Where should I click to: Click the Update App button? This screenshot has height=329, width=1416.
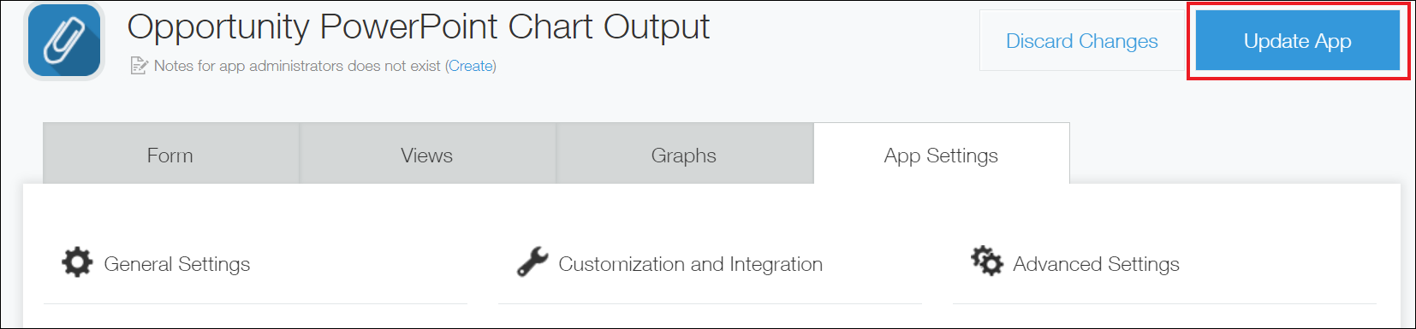pyautogui.click(x=1298, y=41)
